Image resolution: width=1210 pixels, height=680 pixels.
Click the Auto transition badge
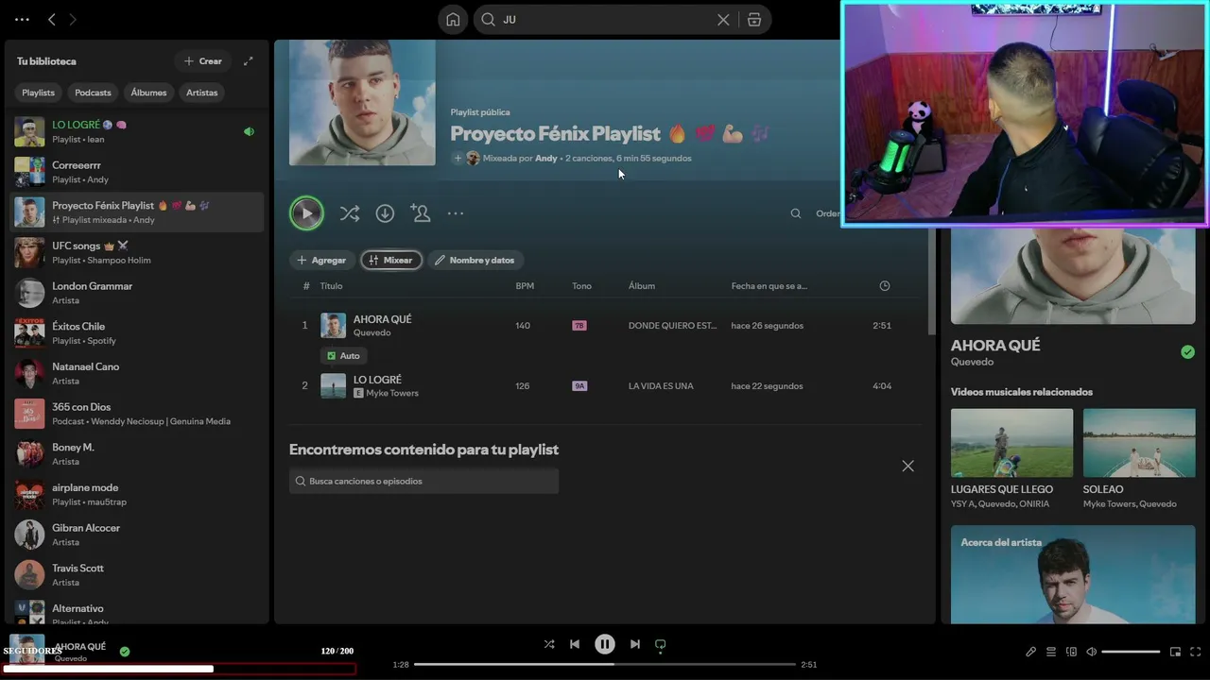344,356
